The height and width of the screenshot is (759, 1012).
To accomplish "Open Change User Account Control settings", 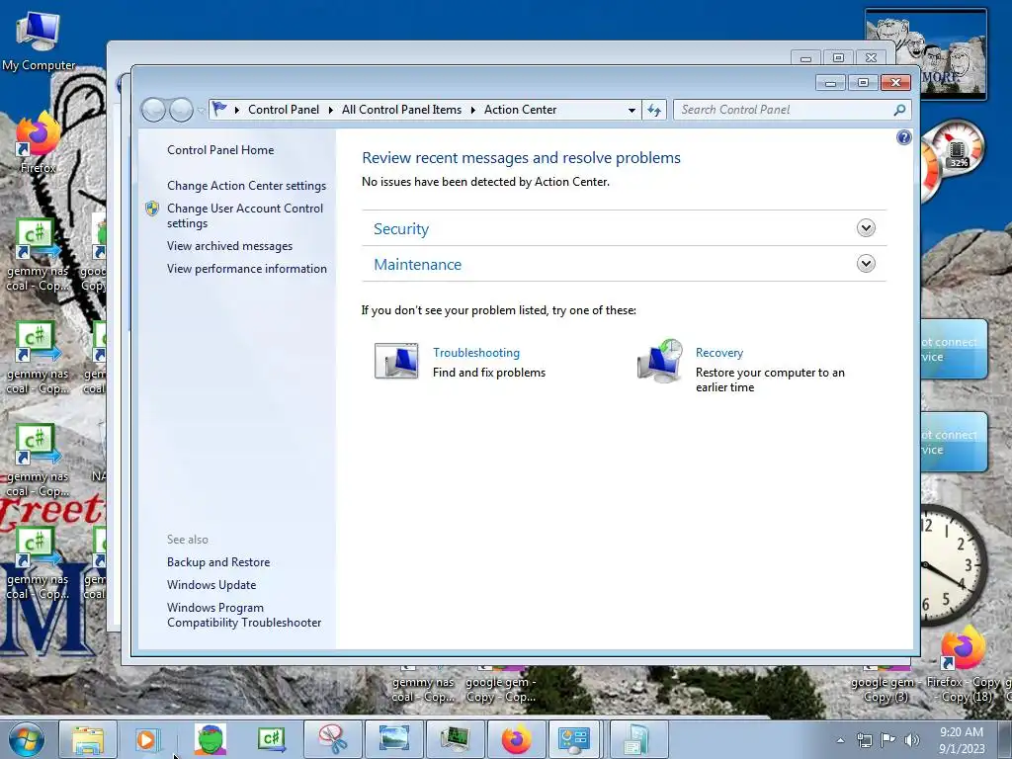I will tap(245, 215).
